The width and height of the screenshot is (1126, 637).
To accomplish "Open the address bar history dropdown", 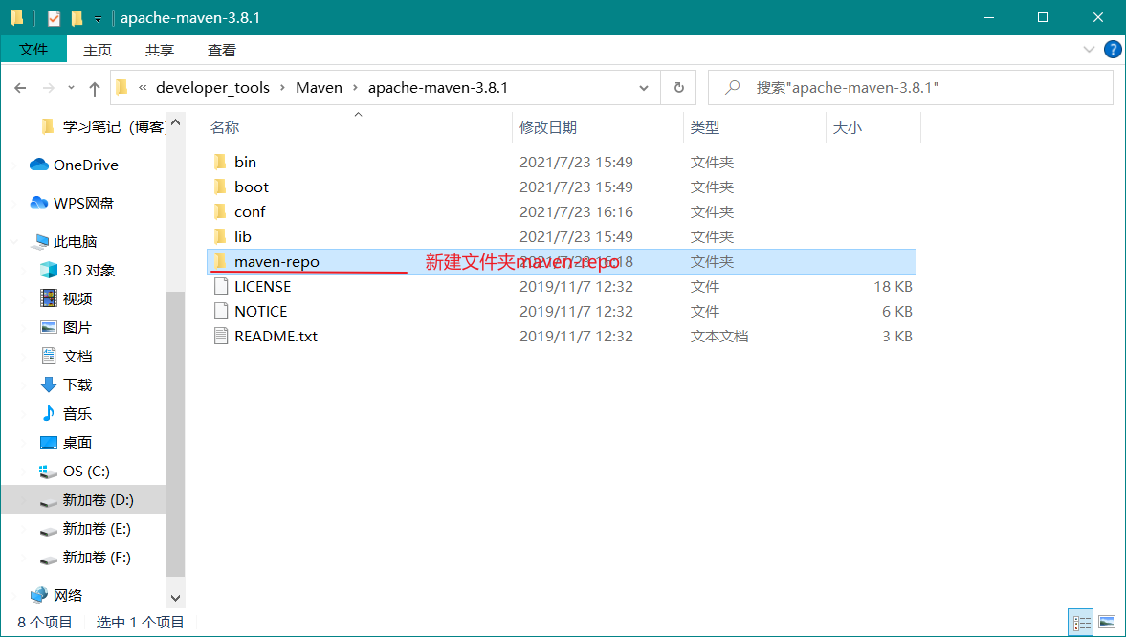I will 644,88.
